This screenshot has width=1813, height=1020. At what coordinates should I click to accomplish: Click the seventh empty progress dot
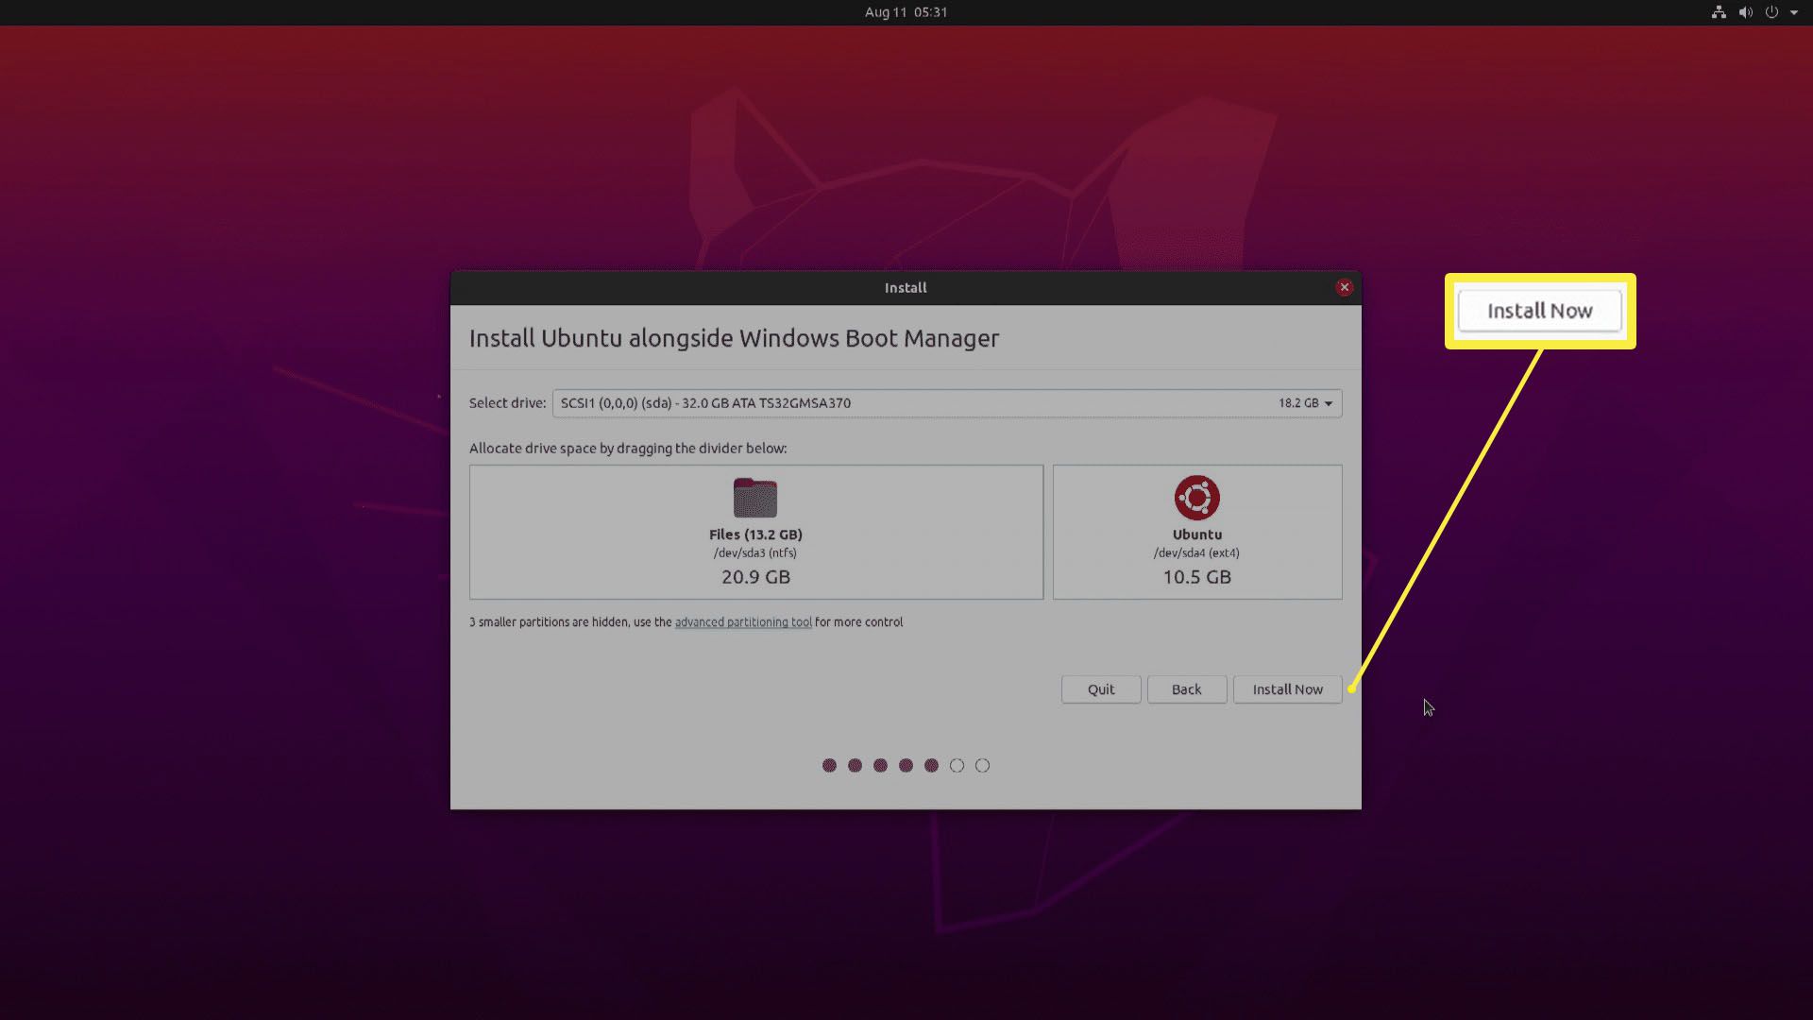[x=982, y=765]
